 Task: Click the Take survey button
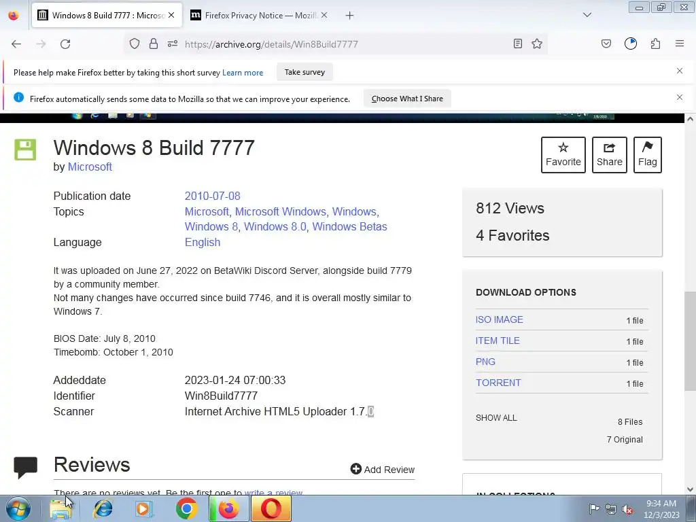pos(304,72)
